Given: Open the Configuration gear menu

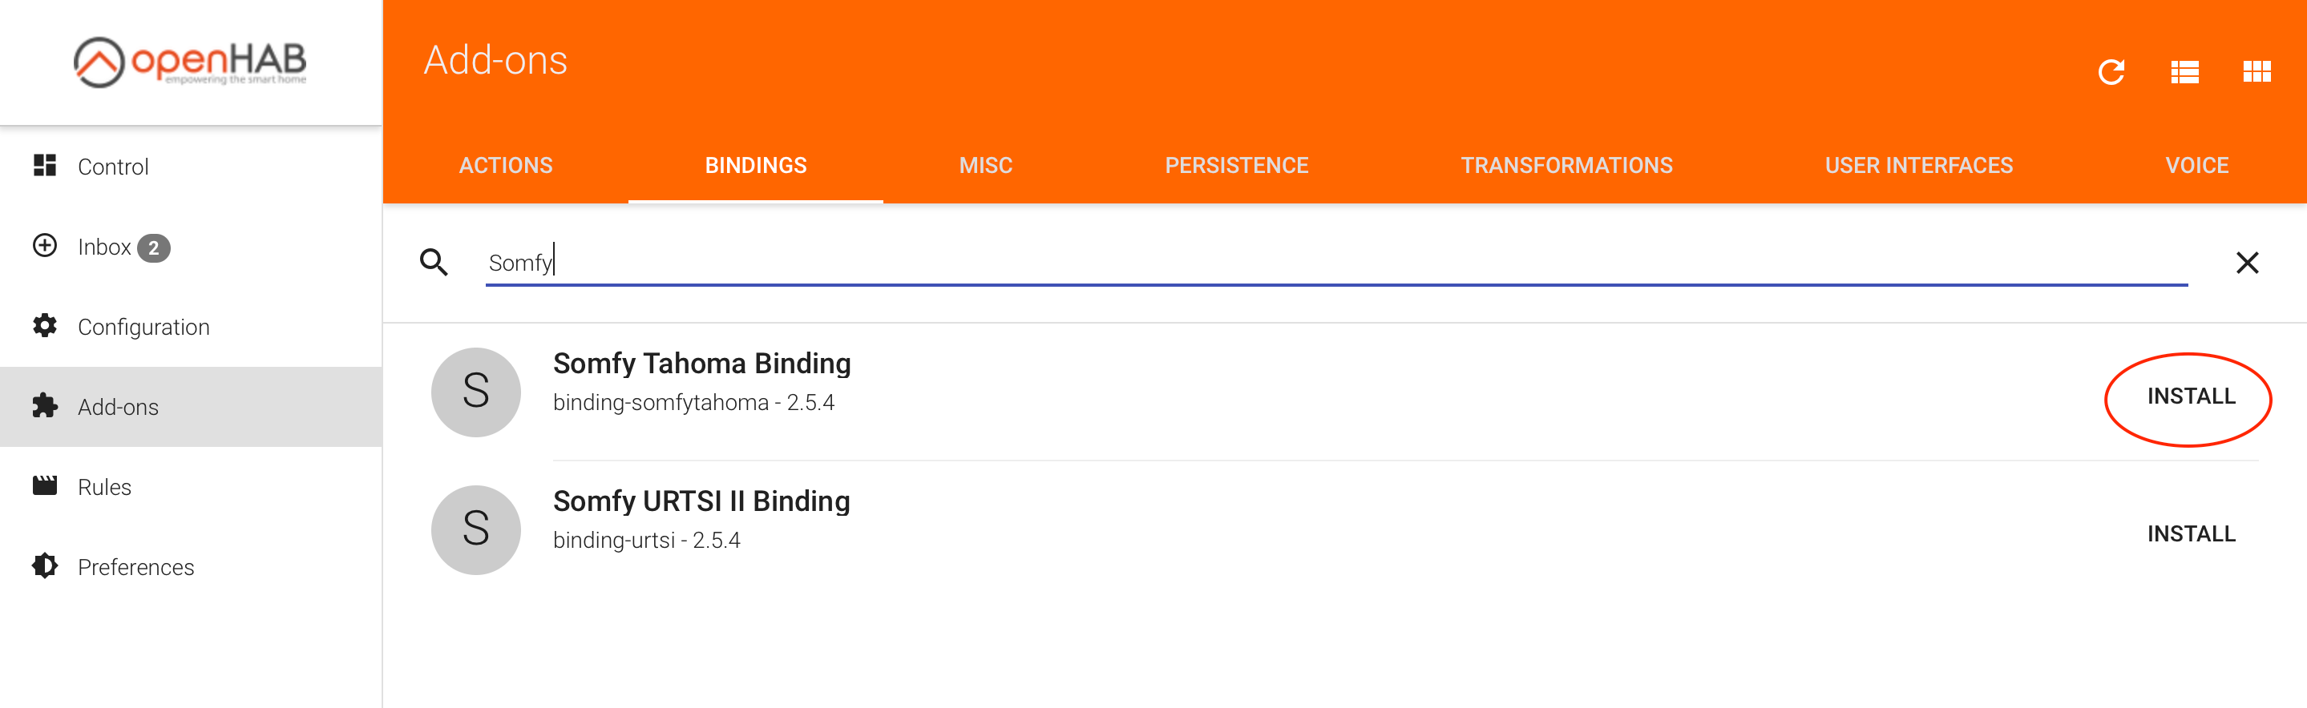Looking at the screenshot, I should [143, 327].
